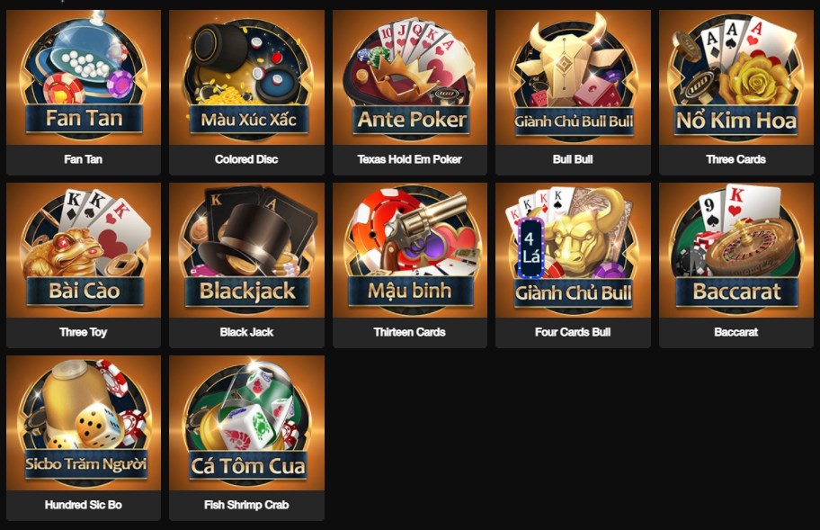The height and width of the screenshot is (530, 820).
Task: Launch the Màu Xúc Xắc game icon
Action: (247, 77)
